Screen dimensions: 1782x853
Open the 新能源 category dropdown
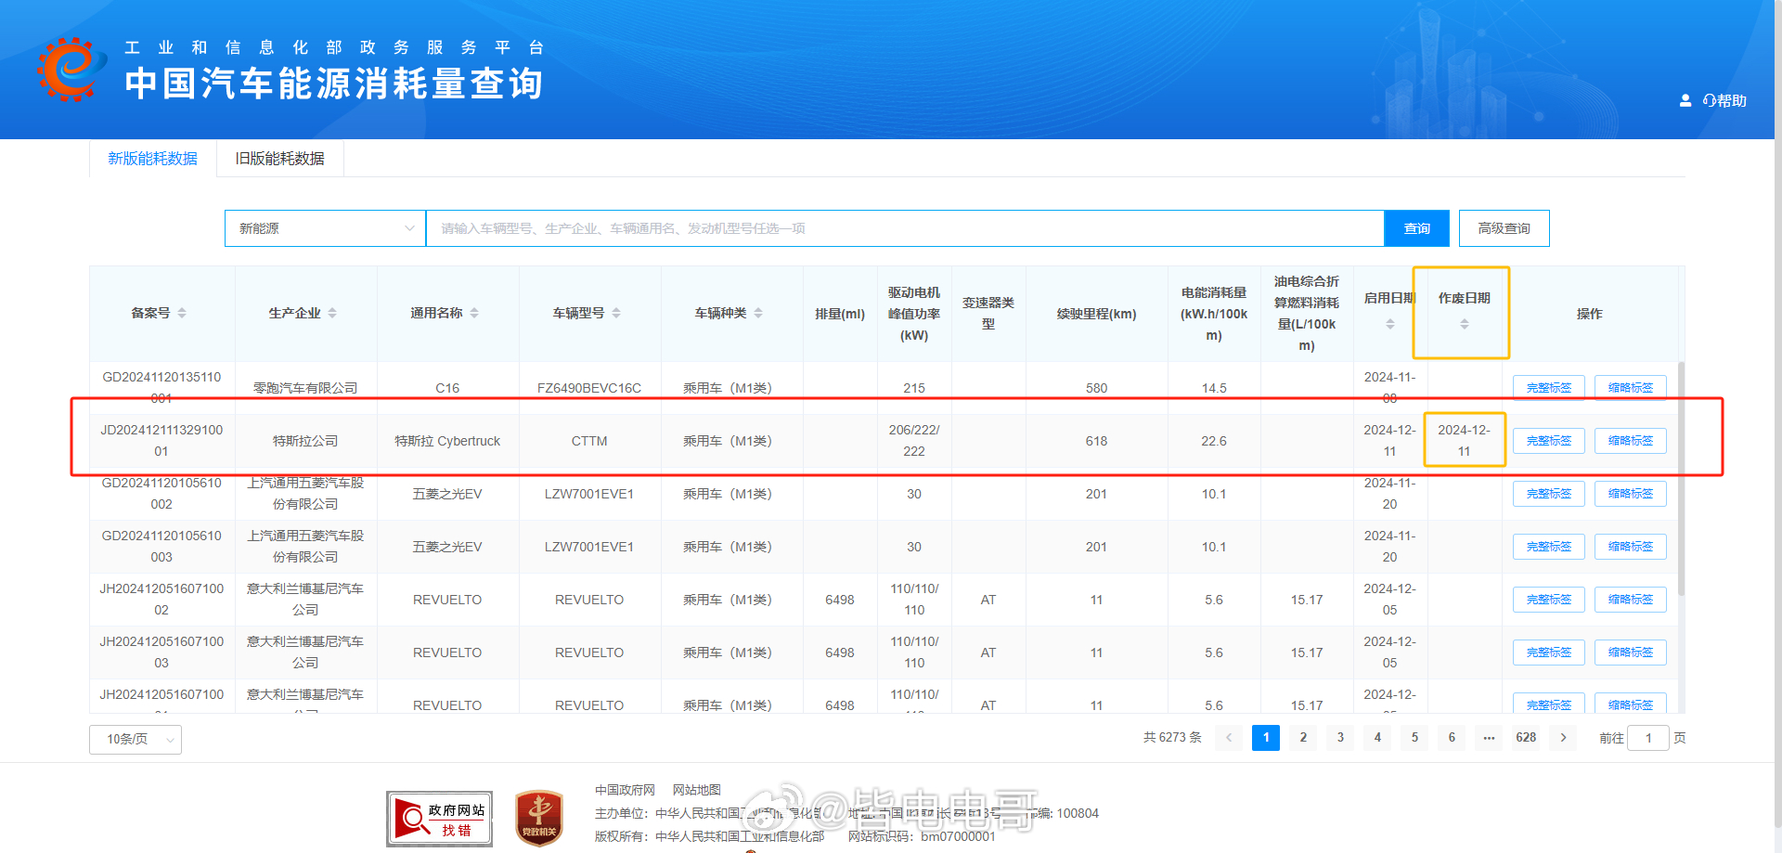point(325,228)
